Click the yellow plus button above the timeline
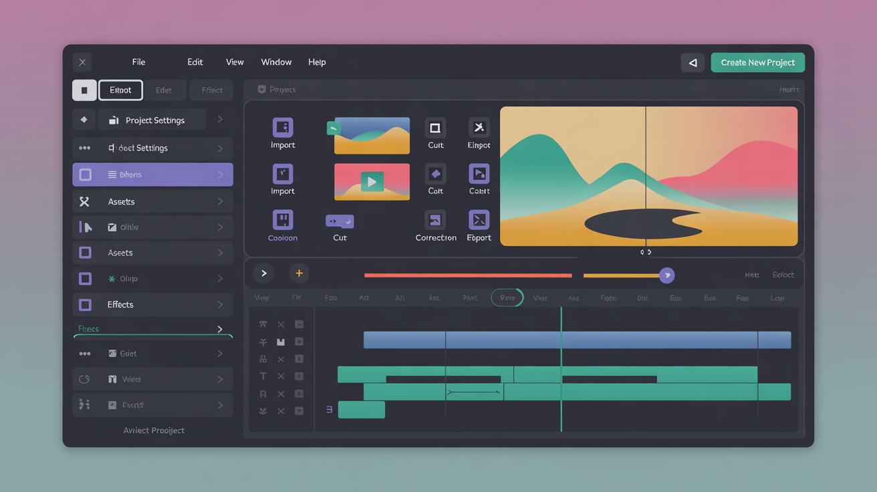The width and height of the screenshot is (877, 492). (299, 273)
